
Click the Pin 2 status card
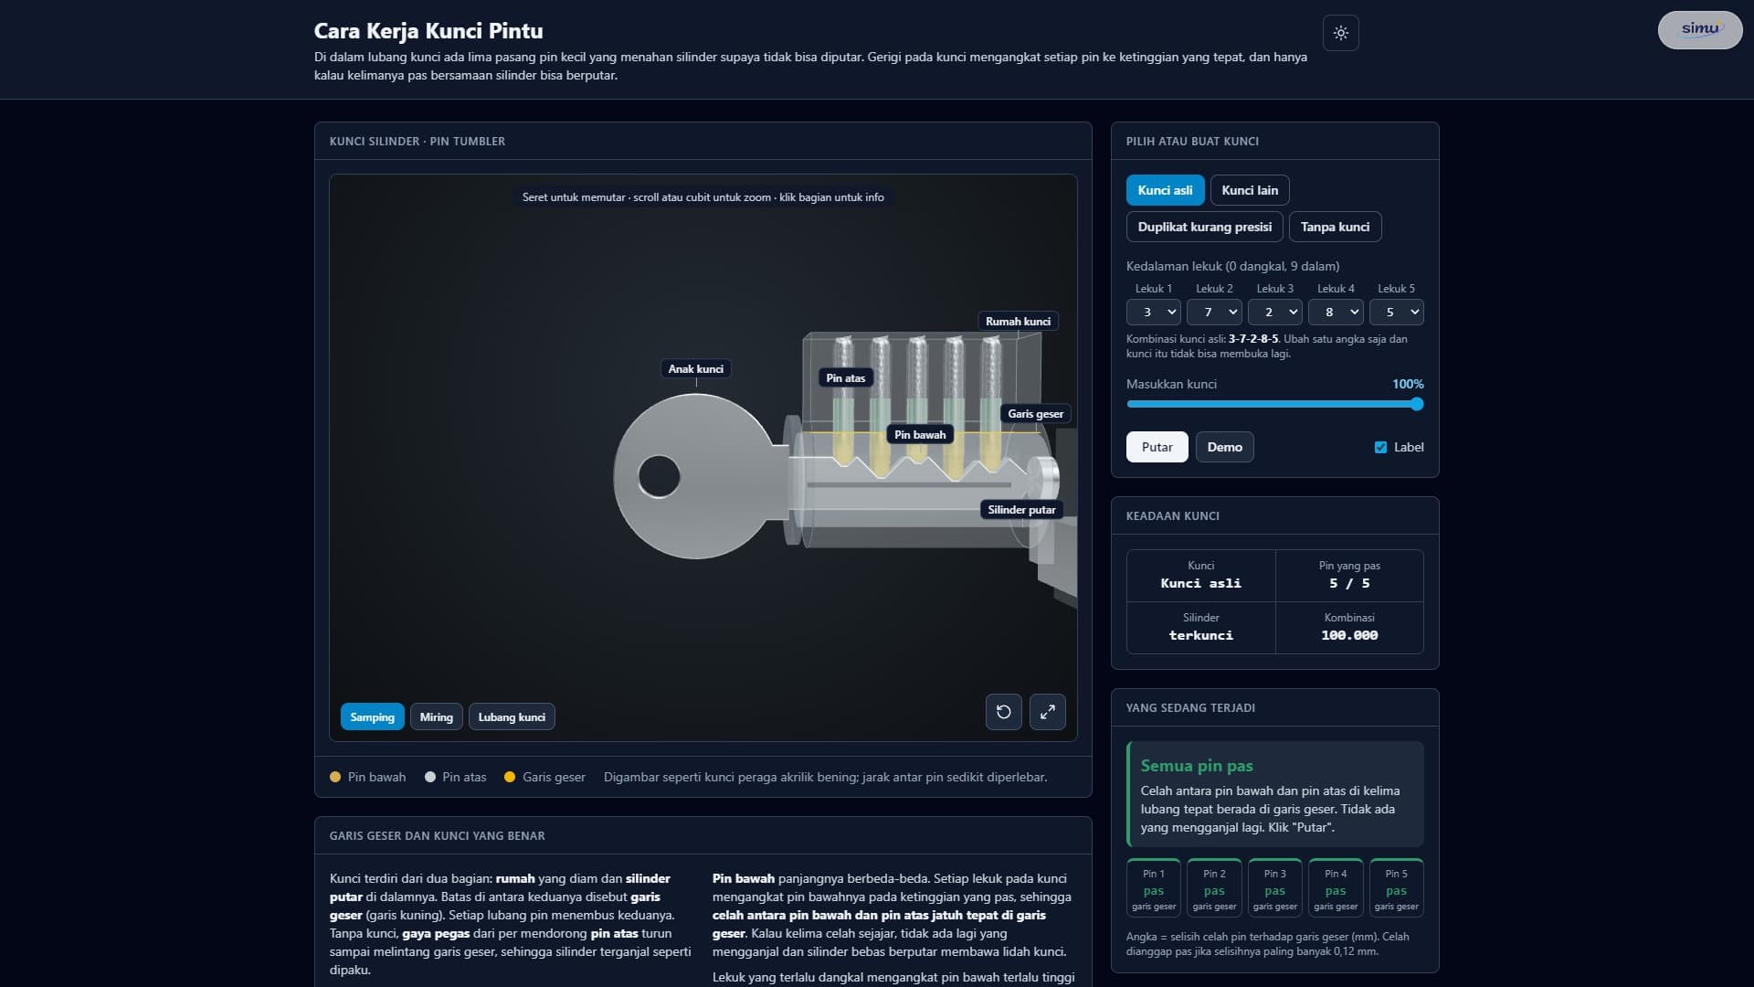pyautogui.click(x=1214, y=887)
